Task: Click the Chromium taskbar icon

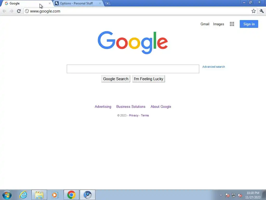Action: [x=88, y=195]
